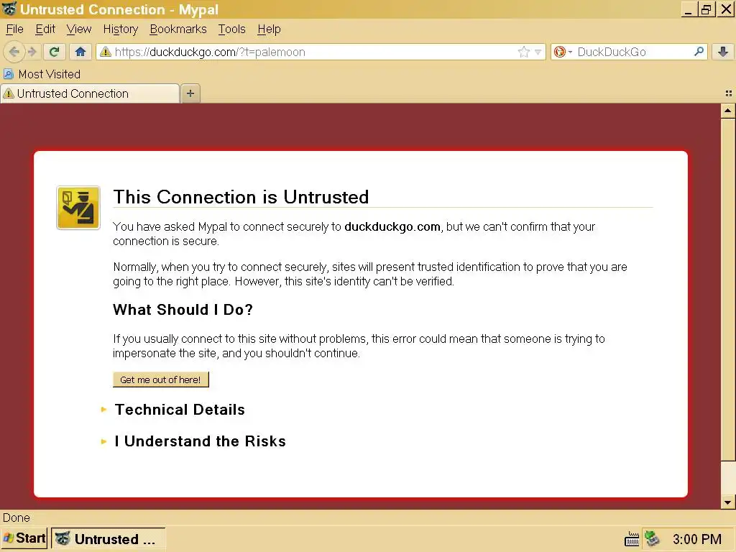Click the What Should I Do? heading
Viewport: 736px width, 552px height.
click(183, 310)
